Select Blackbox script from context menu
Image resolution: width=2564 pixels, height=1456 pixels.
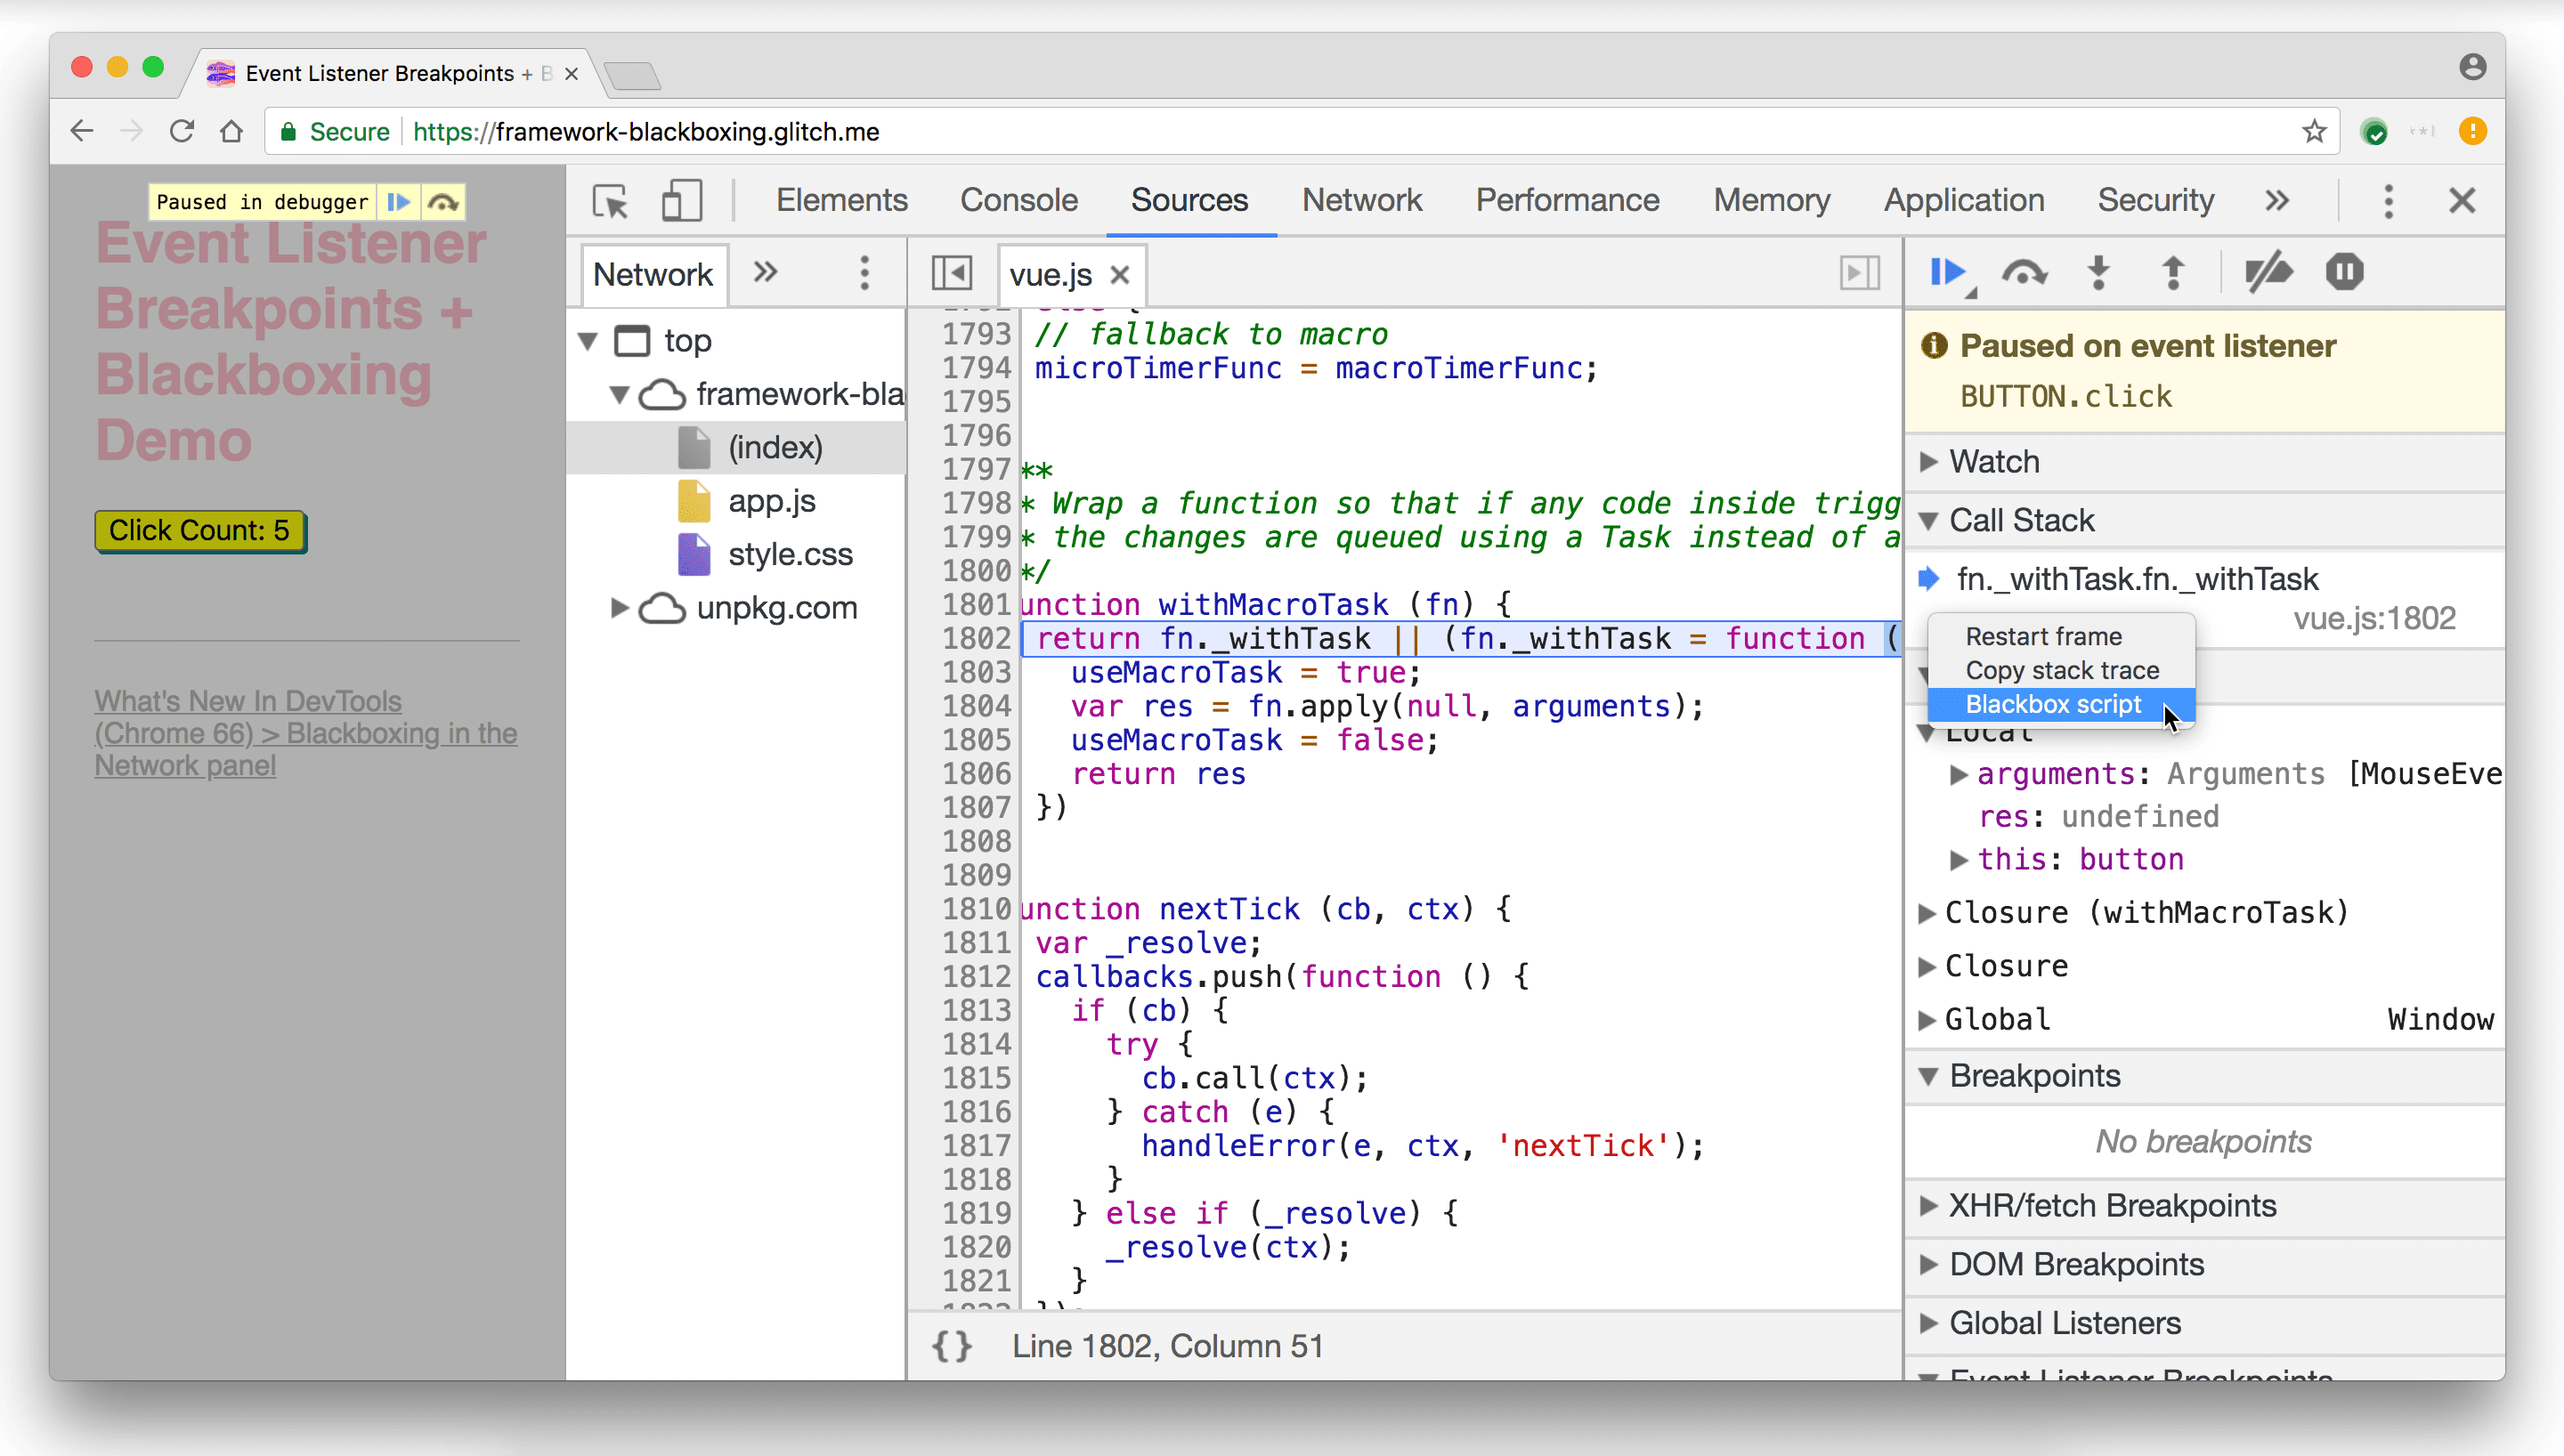point(2055,702)
